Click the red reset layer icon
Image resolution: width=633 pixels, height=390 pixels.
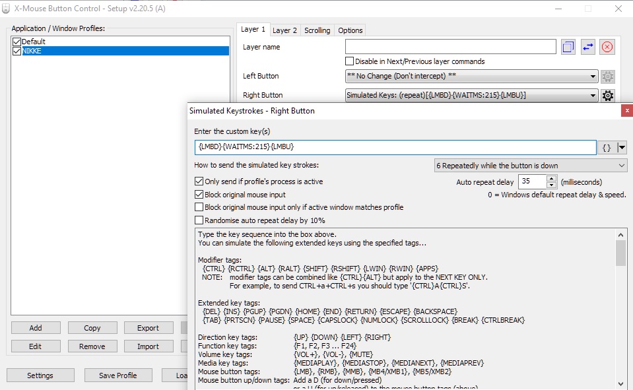coord(607,48)
